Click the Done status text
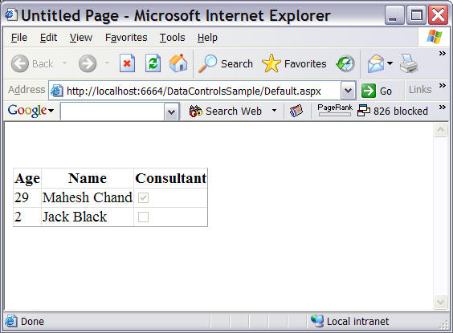The height and width of the screenshot is (333, 453). point(32,322)
